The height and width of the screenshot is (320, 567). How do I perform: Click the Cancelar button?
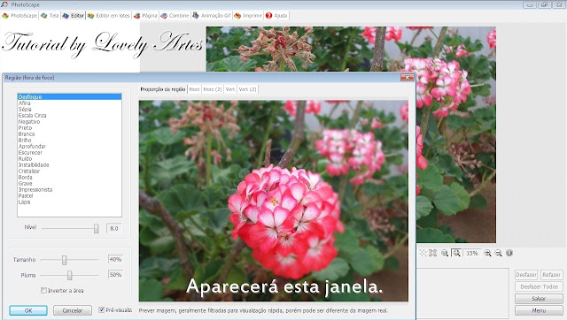click(73, 310)
